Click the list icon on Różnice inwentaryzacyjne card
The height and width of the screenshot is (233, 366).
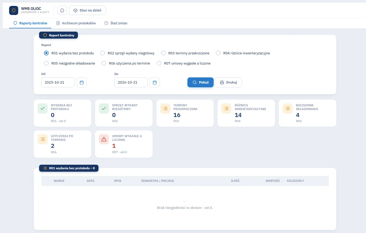tap(226, 108)
